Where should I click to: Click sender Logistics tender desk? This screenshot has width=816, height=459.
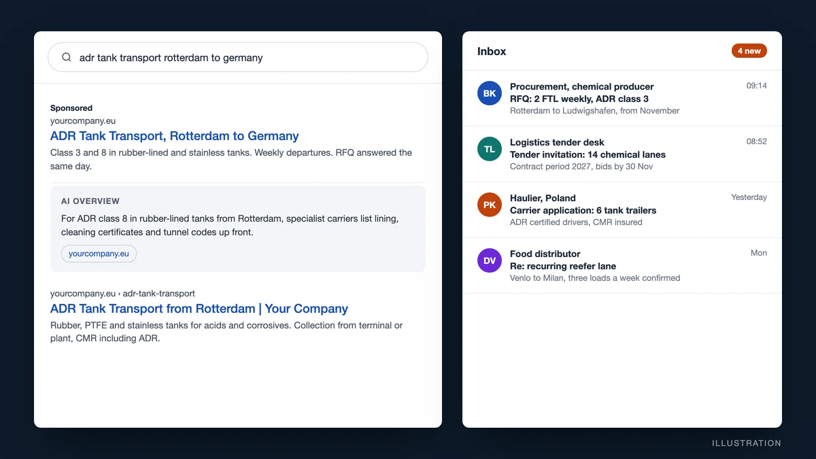557,142
